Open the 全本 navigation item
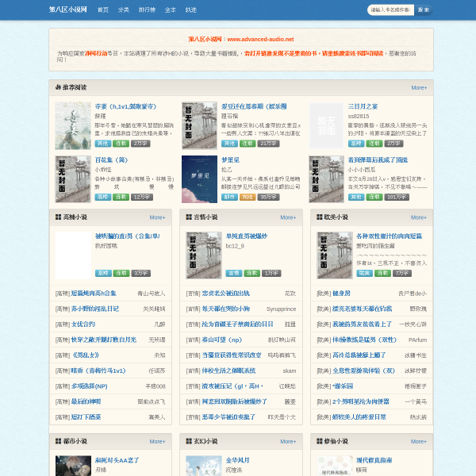The width and height of the screenshot is (476, 476). pyautogui.click(x=171, y=10)
